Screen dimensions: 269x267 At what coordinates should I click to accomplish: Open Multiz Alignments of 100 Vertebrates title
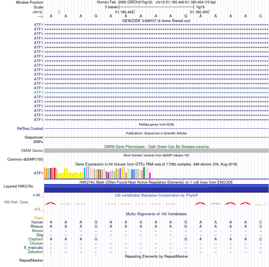[156, 214]
